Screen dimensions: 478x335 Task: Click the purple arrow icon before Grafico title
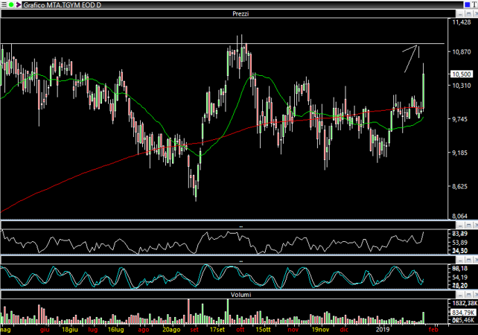click(19, 4)
